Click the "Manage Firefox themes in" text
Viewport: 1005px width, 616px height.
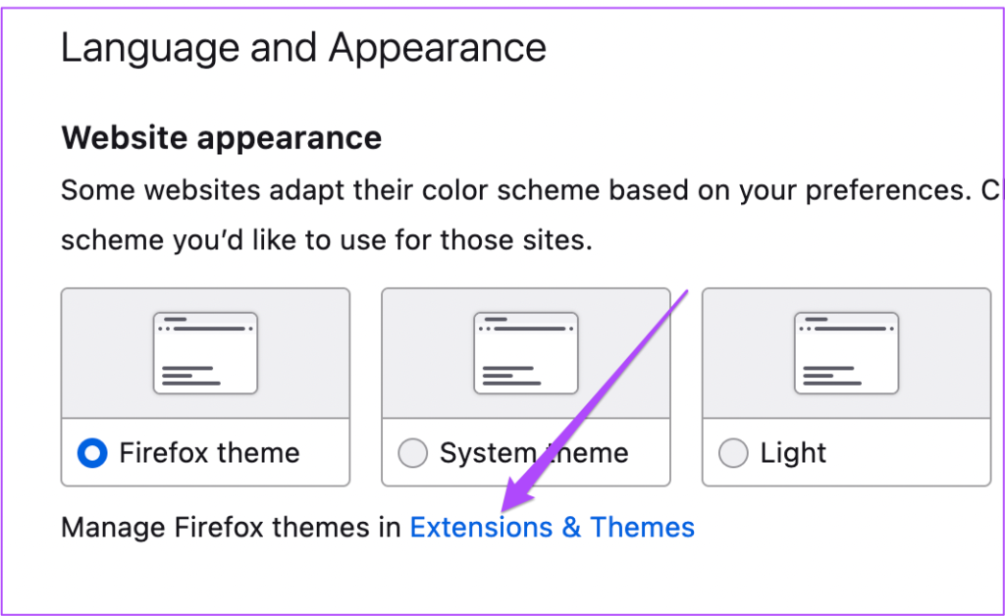pyautogui.click(x=231, y=528)
